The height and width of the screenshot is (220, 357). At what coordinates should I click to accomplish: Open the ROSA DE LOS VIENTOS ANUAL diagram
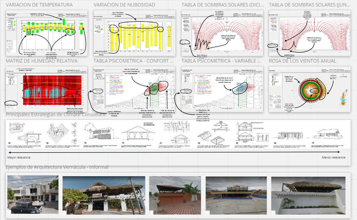pos(310,88)
